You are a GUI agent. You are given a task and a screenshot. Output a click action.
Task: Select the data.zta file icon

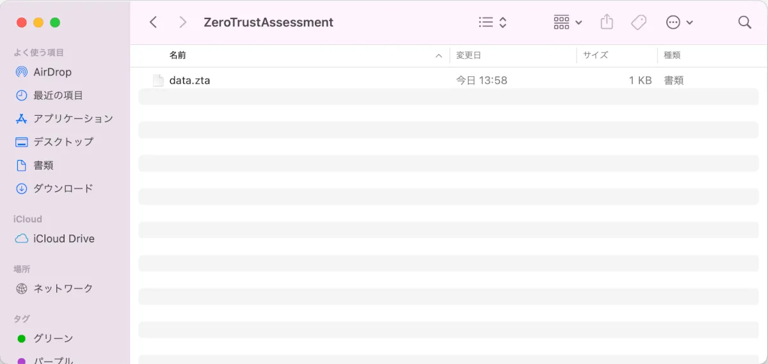pyautogui.click(x=158, y=81)
